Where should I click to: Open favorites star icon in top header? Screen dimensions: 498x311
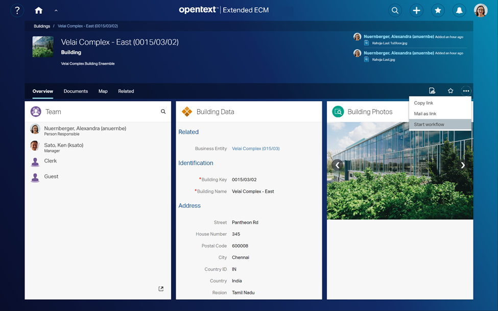(x=438, y=10)
